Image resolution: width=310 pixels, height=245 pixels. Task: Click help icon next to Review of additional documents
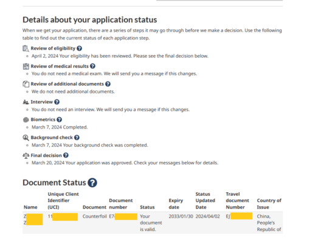coord(108,84)
